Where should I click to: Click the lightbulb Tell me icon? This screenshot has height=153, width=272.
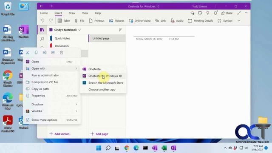coord(208,13)
